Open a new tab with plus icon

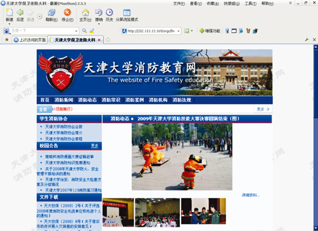pyautogui.click(x=108, y=40)
